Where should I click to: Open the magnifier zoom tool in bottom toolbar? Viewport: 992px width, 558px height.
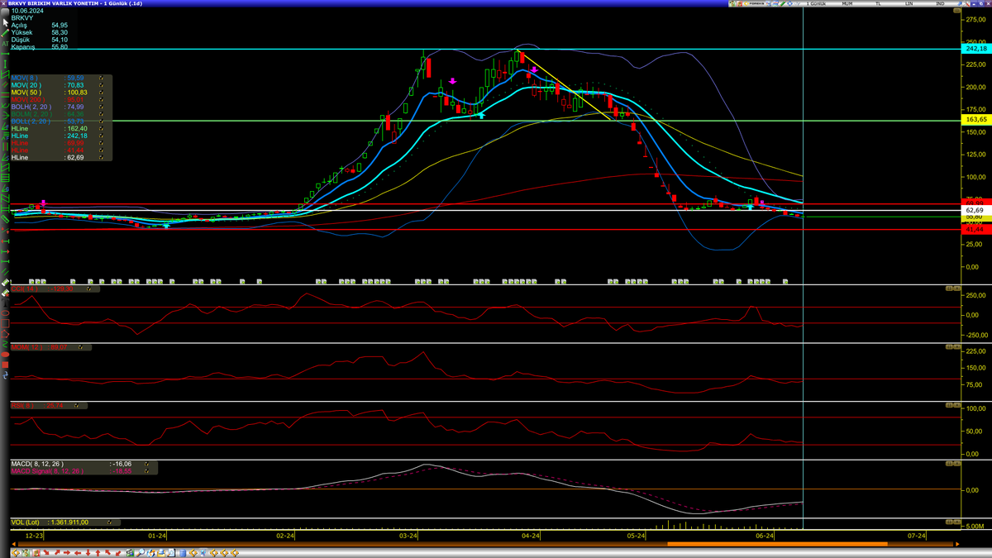pyautogui.click(x=140, y=553)
